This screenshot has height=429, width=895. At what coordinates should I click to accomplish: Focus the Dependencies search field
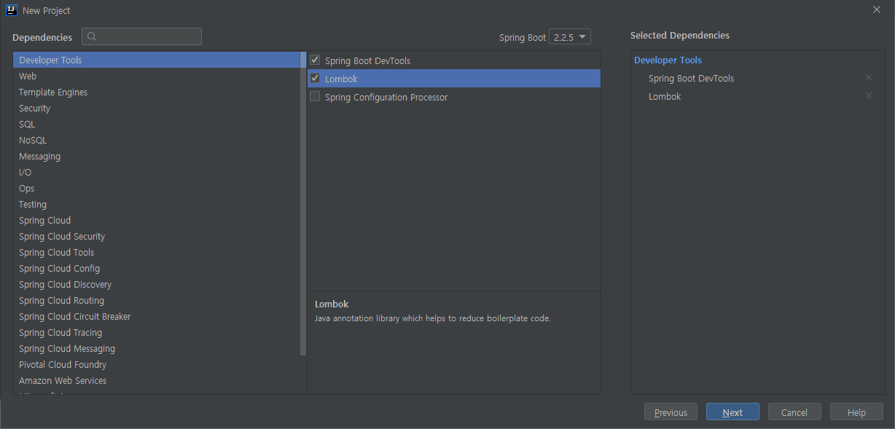[x=141, y=36]
